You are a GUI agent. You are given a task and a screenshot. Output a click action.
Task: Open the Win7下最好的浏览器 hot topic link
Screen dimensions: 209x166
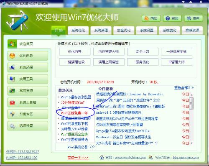[x=76, y=97]
